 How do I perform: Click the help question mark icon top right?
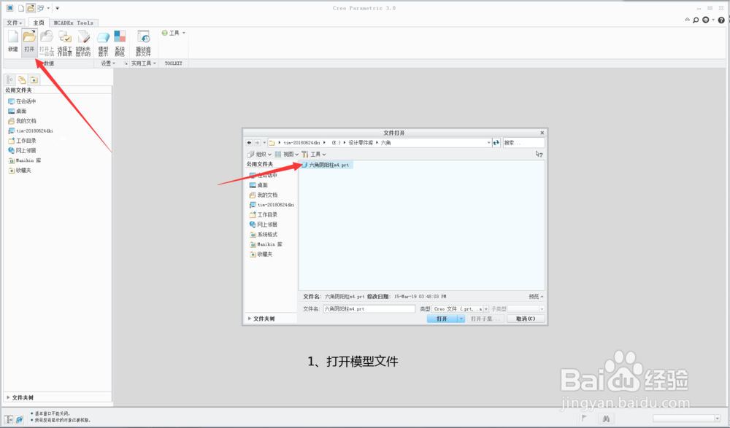coord(721,20)
